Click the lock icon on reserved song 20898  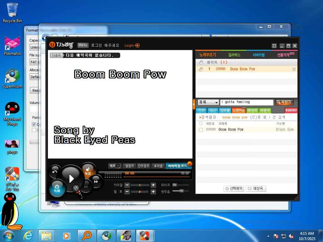pyautogui.click(x=201, y=69)
